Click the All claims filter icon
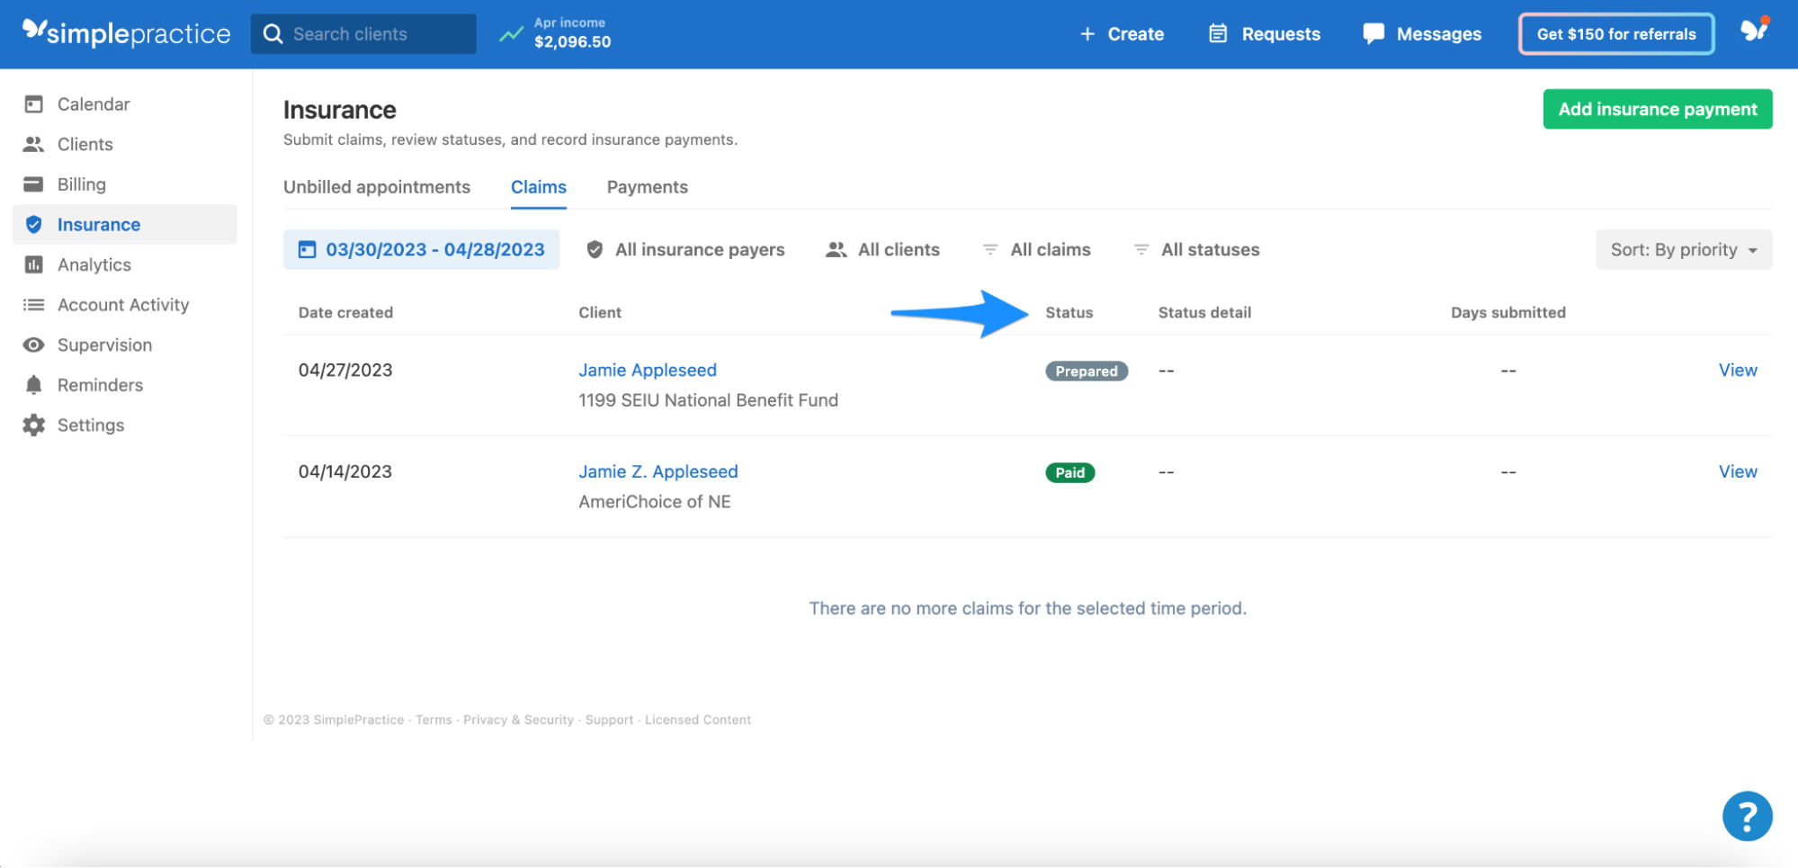 (990, 250)
